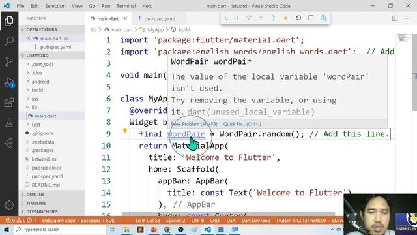Open the Go menu

point(92,6)
